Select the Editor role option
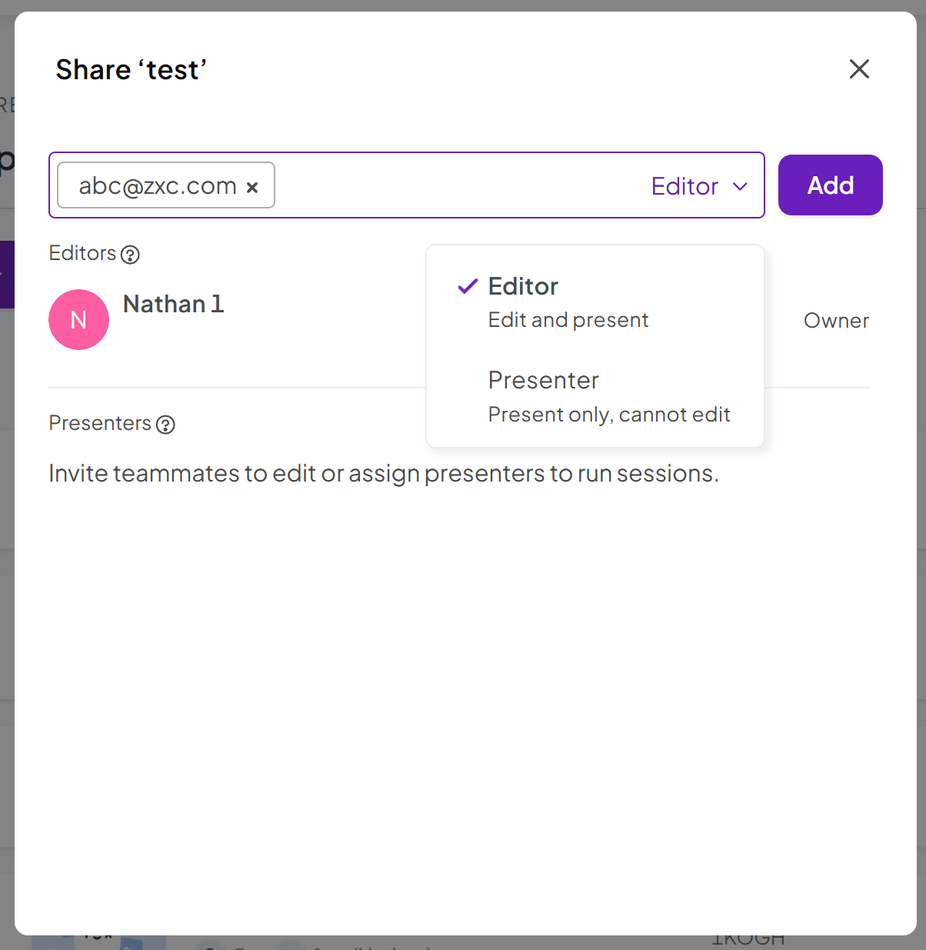The image size is (926, 950). [x=523, y=287]
